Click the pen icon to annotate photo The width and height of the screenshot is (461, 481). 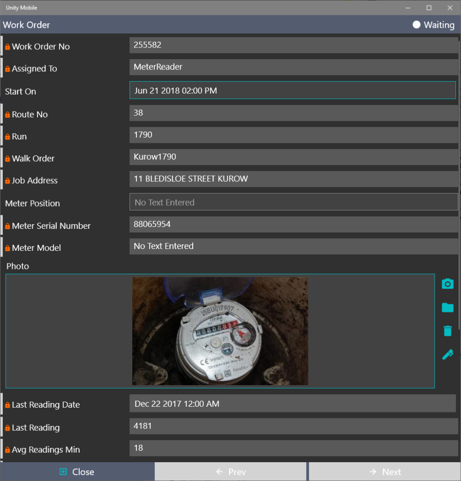click(x=447, y=355)
